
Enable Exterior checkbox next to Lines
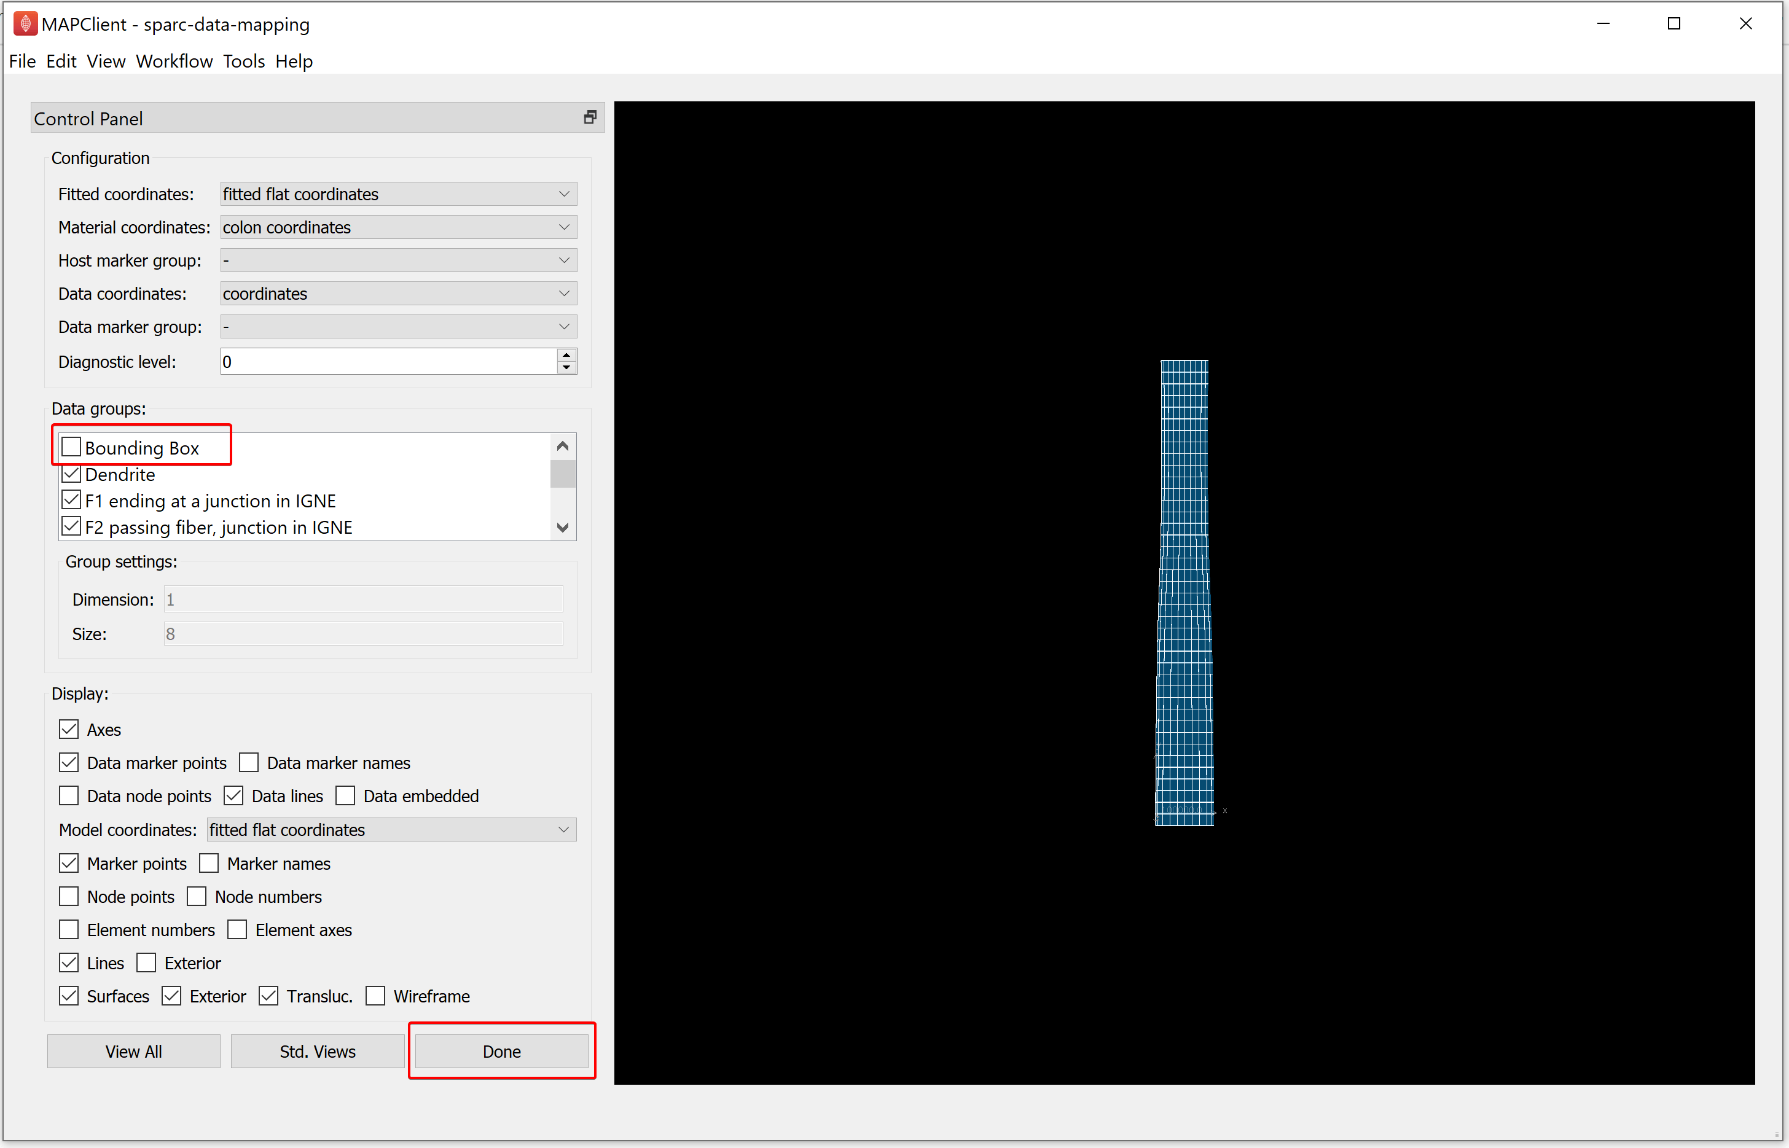[x=146, y=963]
